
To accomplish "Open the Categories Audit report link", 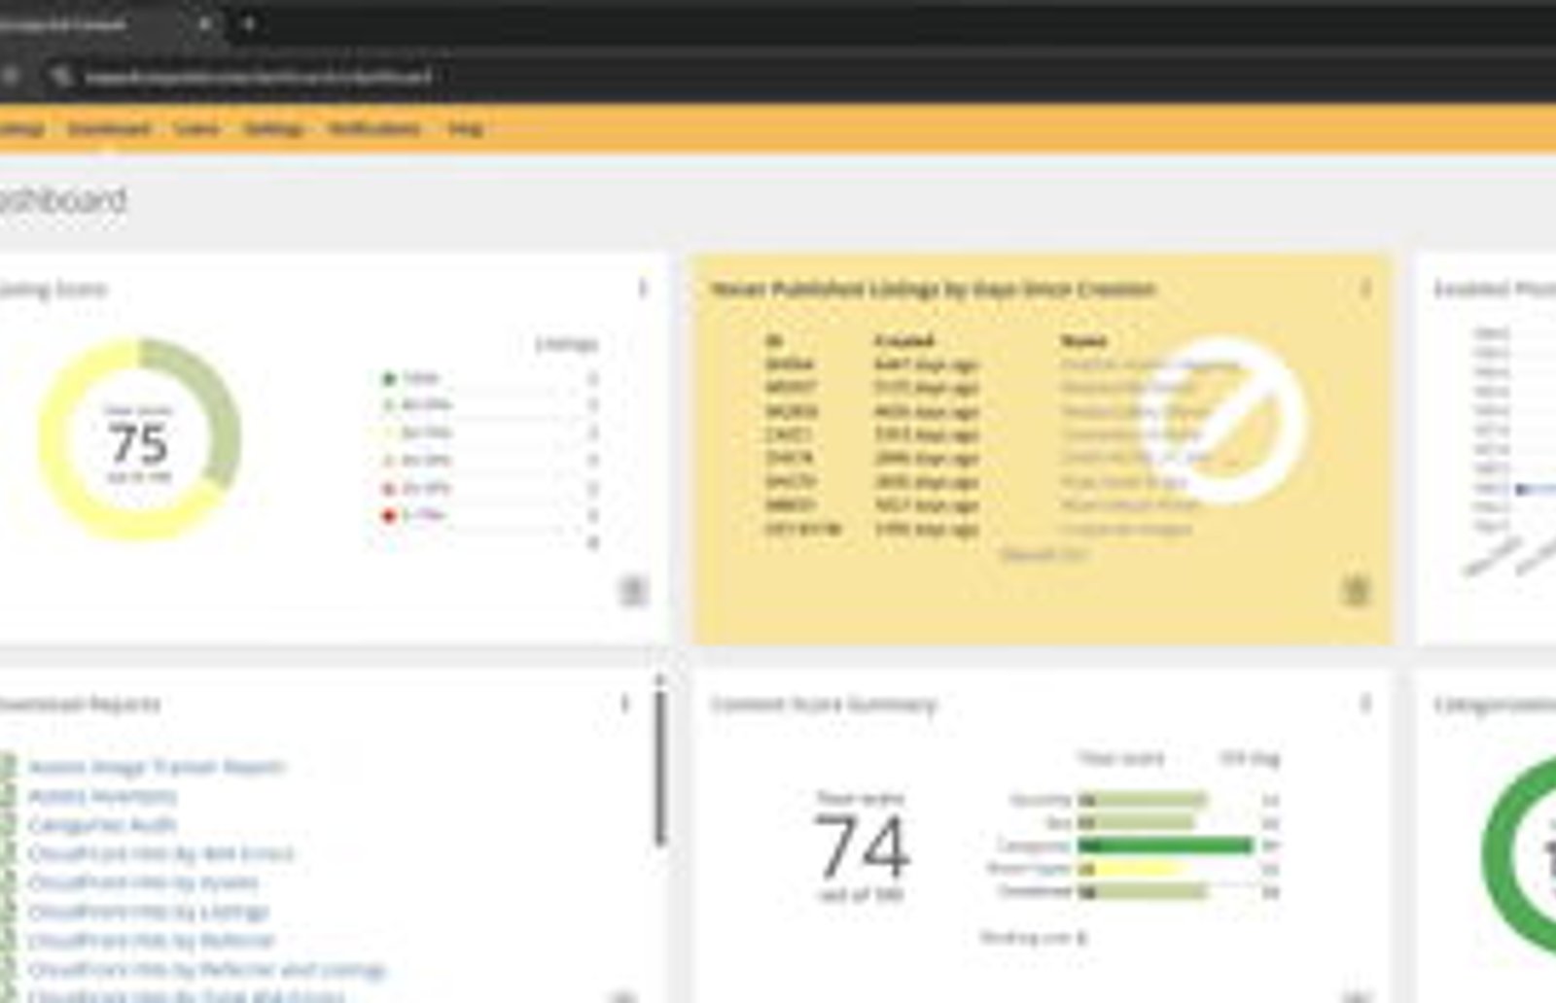I will pos(102,825).
